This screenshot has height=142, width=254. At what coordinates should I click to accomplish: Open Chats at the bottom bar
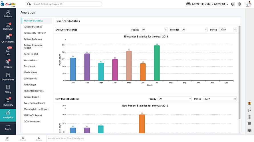tap(7, 139)
